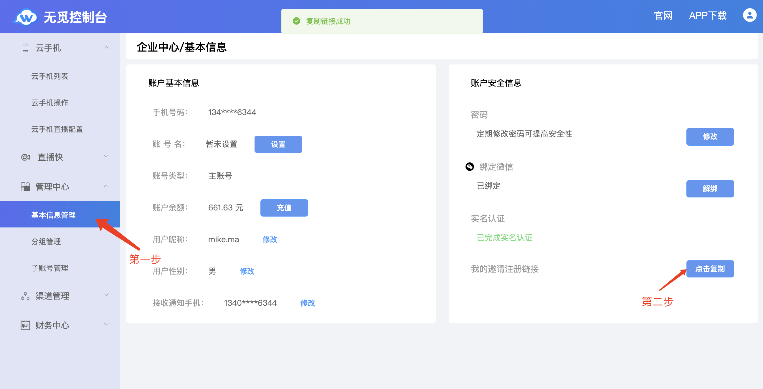The width and height of the screenshot is (763, 389).
Task: Click the 云手机 phone icon in sidebar
Action: 25,48
